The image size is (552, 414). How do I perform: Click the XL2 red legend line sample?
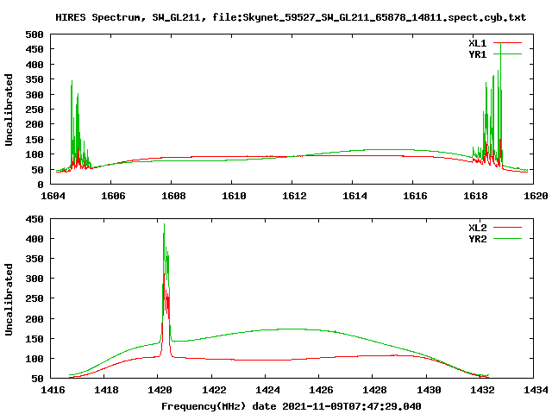click(507, 228)
